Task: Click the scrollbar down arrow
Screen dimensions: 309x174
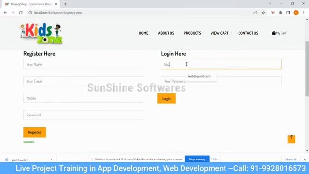Action: (x=307, y=151)
